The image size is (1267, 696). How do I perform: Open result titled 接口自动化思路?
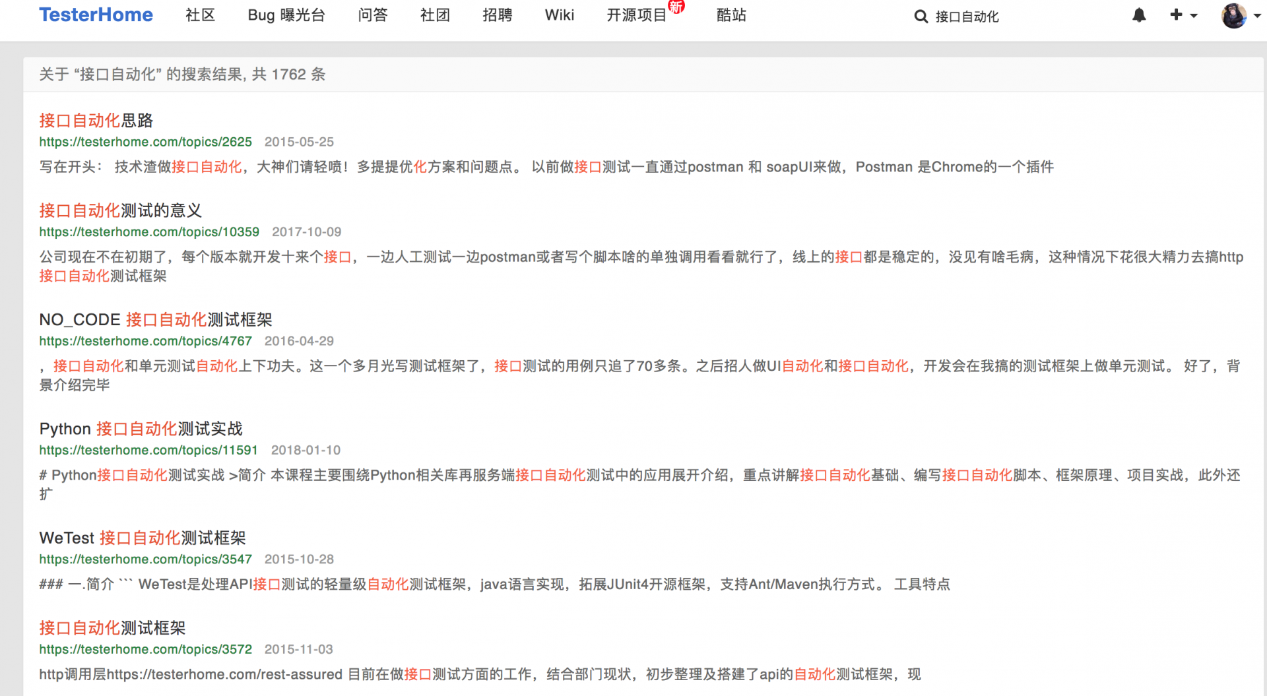click(x=96, y=120)
